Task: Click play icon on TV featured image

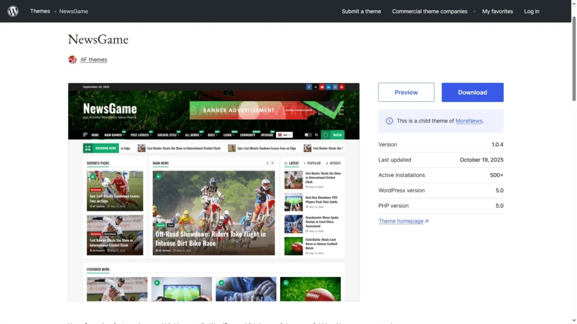Action: pos(157,282)
